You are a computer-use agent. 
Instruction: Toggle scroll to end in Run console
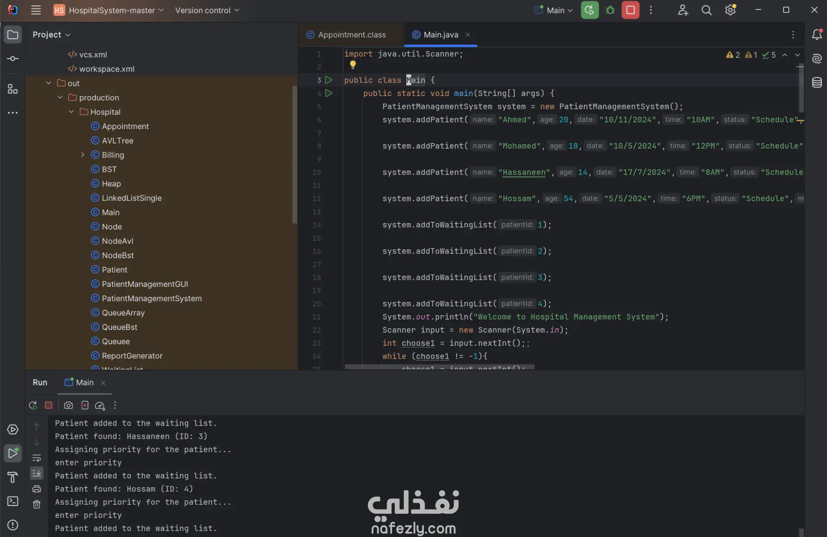pyautogui.click(x=37, y=473)
